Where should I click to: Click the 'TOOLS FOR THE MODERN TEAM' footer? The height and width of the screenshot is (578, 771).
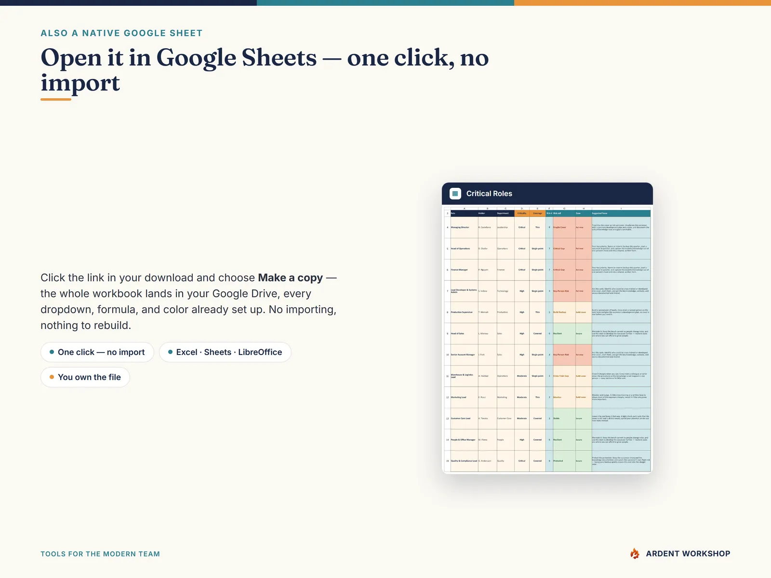pyautogui.click(x=100, y=554)
